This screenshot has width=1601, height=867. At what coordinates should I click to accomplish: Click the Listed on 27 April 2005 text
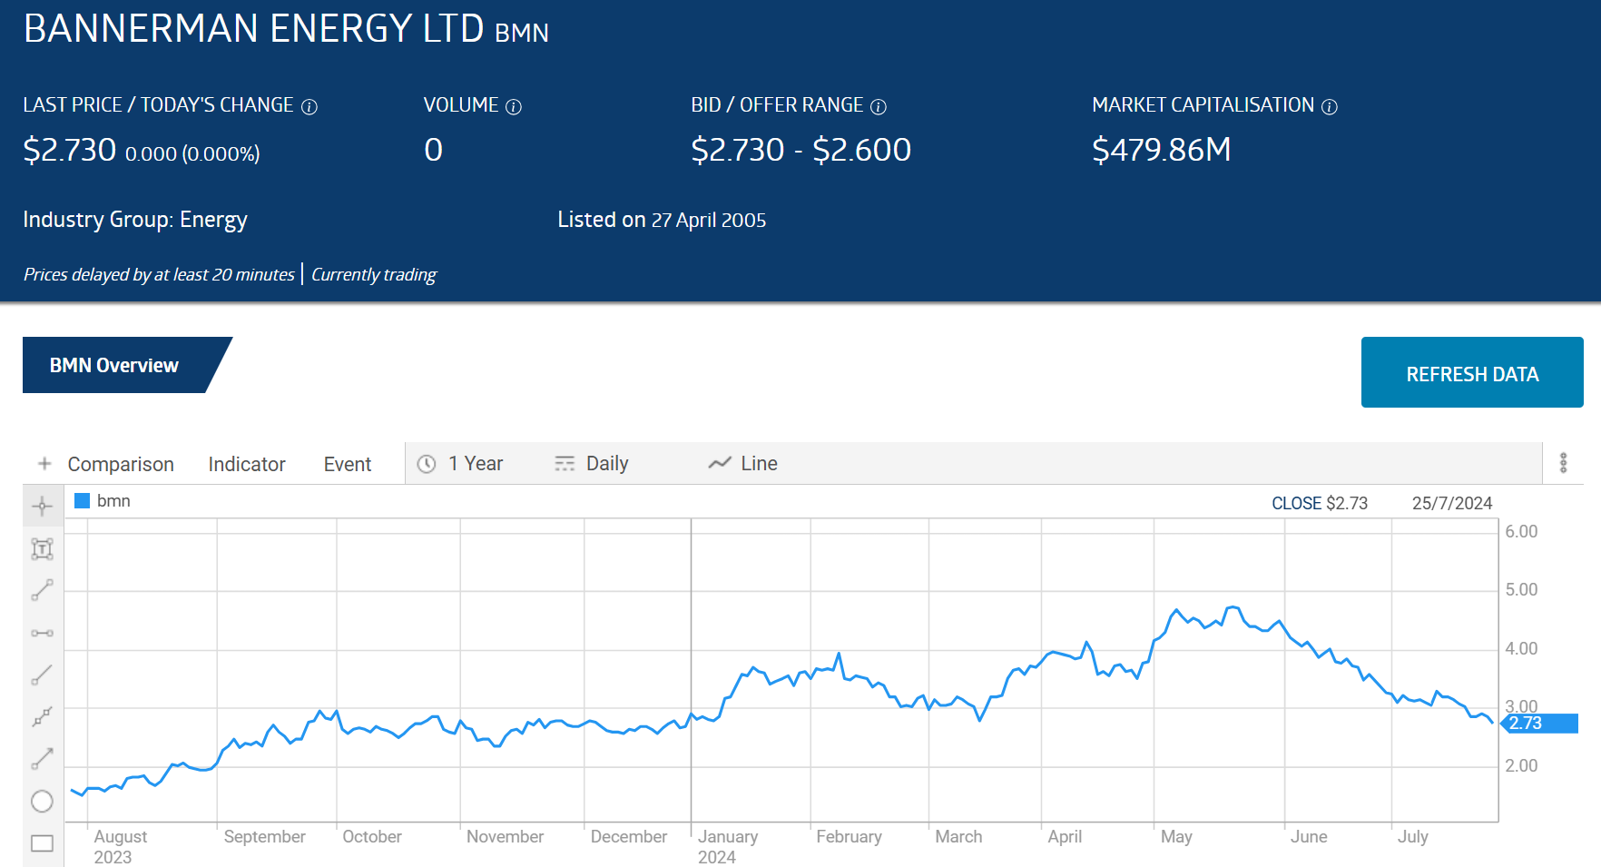pos(662,220)
